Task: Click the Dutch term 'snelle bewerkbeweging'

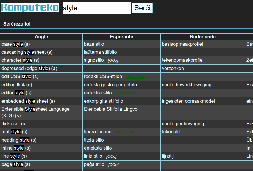Action: 187,85
